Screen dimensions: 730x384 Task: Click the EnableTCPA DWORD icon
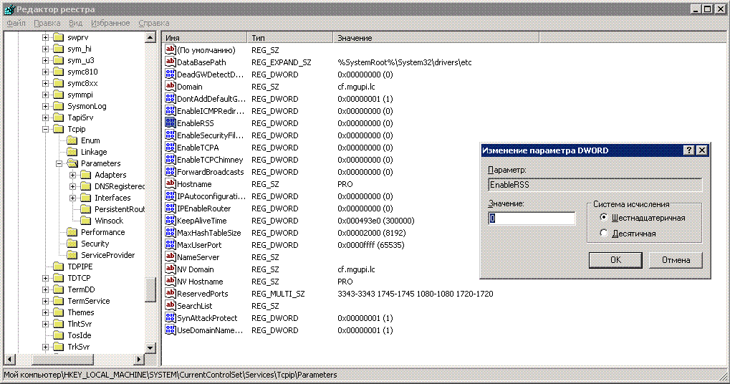click(171, 147)
